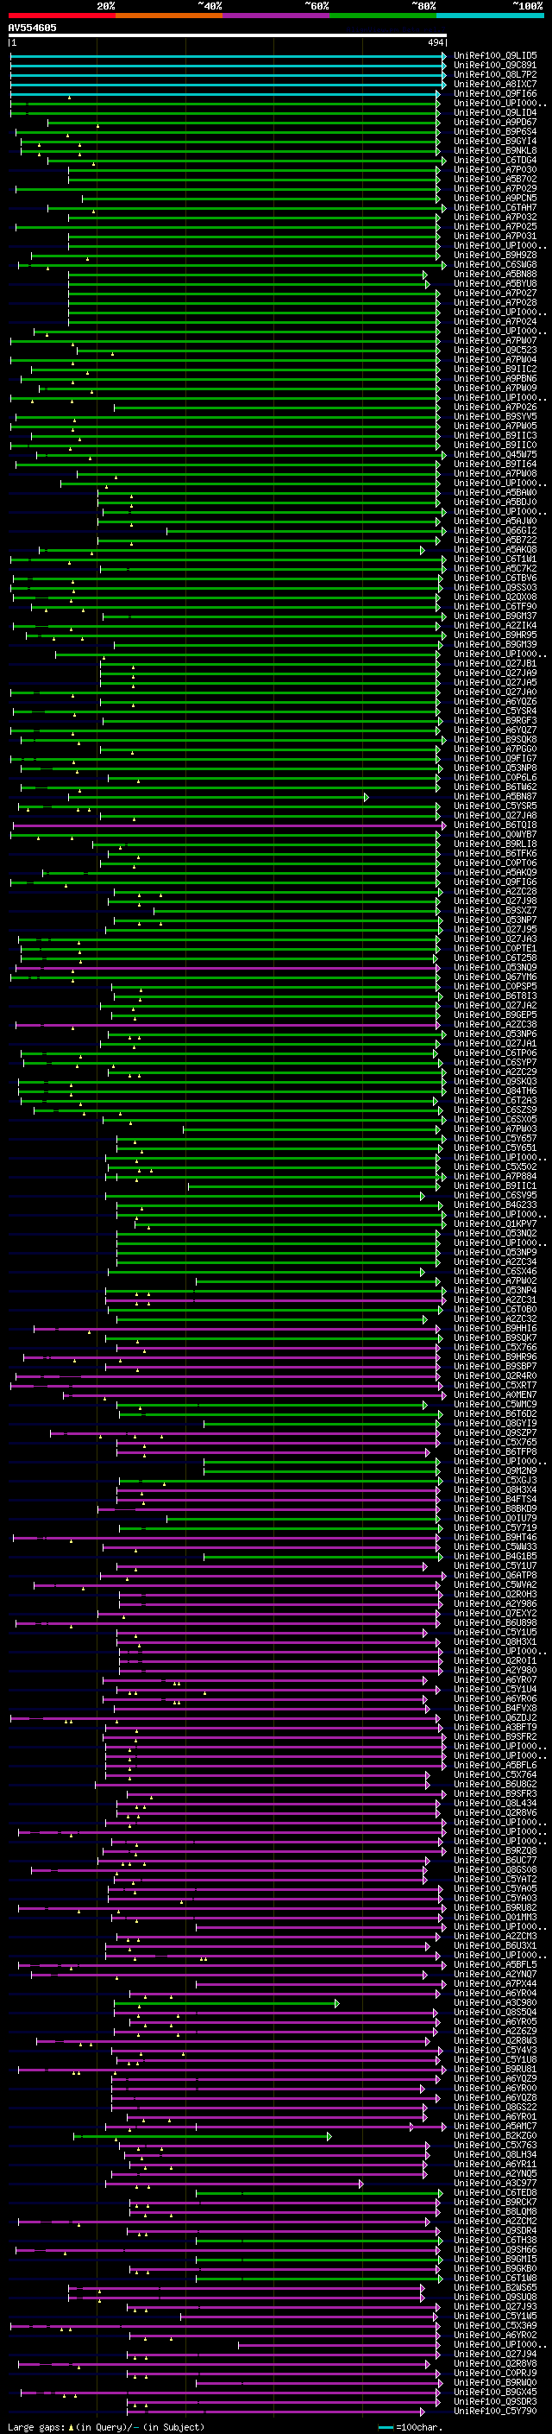Click hit label UniRef100_A5BFL6
Image resolution: width=552 pixels, height=2434 pixels.
pos(495,1765)
